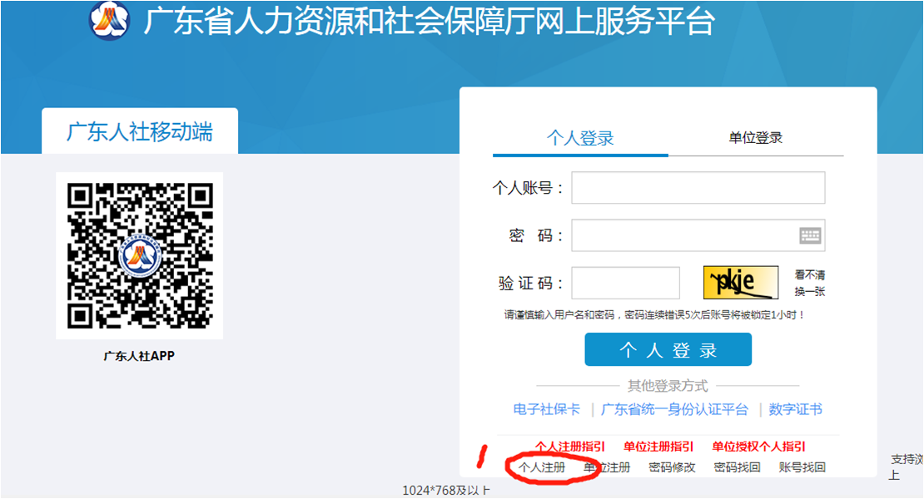The image size is (924, 499).
Task: Click the 个人账号 input field
Action: (x=698, y=188)
